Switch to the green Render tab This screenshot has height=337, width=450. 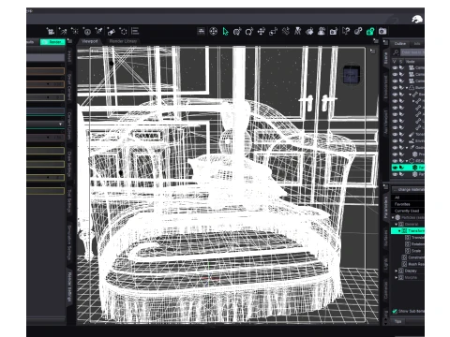coord(52,42)
